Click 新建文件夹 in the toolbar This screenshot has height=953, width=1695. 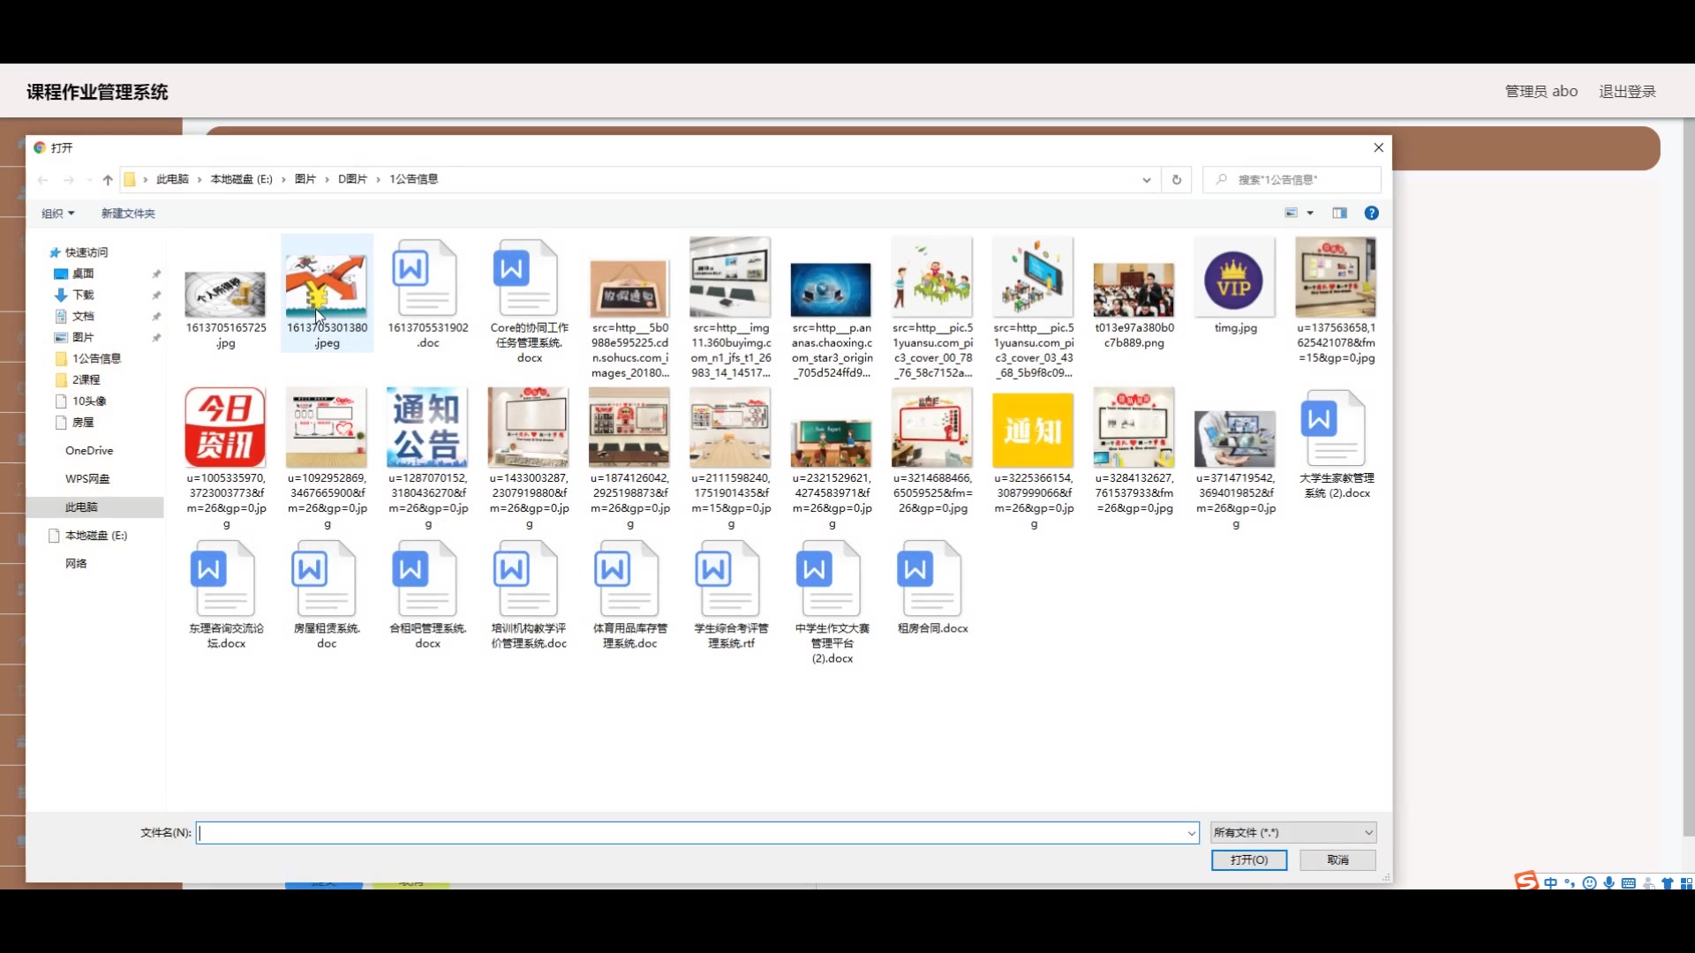[128, 214]
